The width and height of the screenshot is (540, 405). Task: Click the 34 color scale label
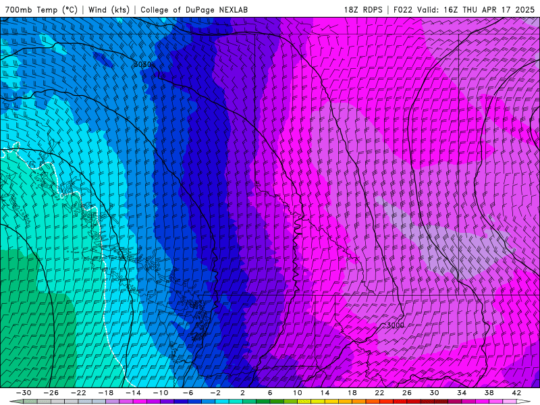point(462,393)
